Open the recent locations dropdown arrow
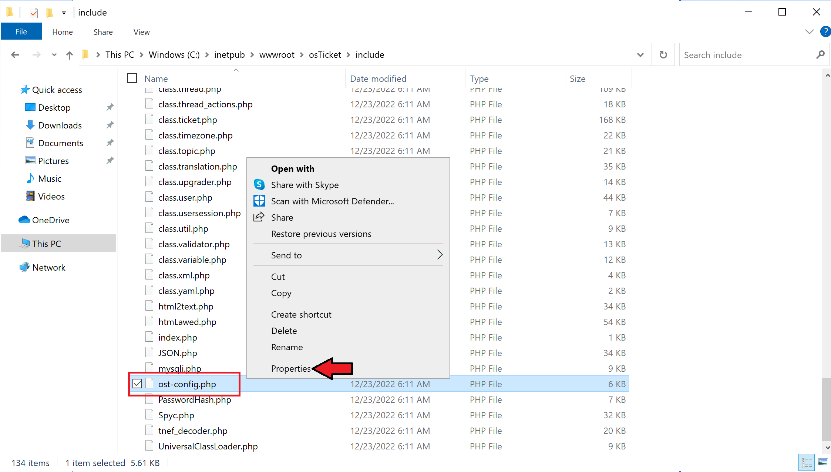 tap(54, 55)
